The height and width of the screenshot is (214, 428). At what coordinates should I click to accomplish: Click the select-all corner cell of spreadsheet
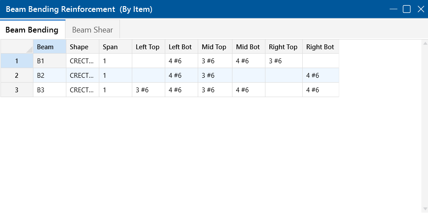17,47
